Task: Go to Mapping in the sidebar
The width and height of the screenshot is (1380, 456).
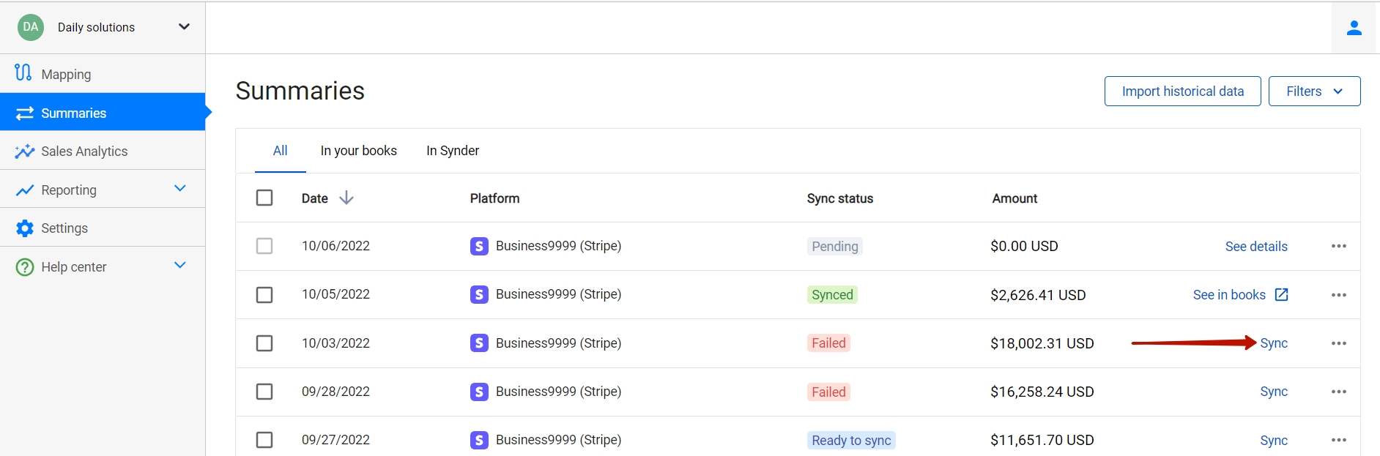Action: pos(103,74)
